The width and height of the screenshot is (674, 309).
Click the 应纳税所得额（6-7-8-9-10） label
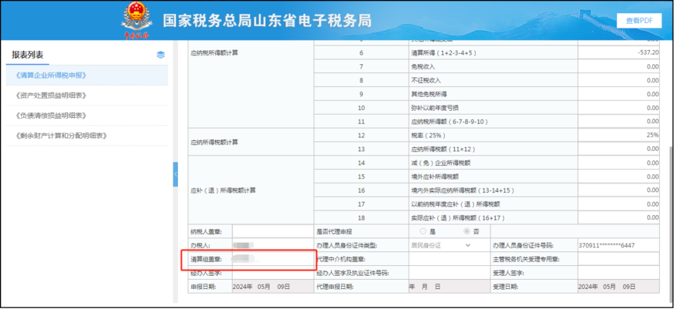(x=449, y=122)
